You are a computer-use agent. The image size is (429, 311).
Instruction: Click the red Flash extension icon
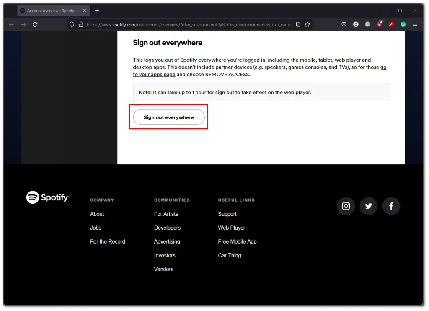tap(392, 25)
